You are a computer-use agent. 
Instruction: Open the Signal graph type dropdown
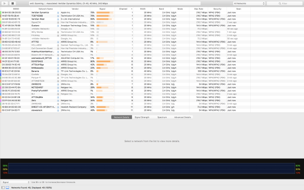point(16,182)
